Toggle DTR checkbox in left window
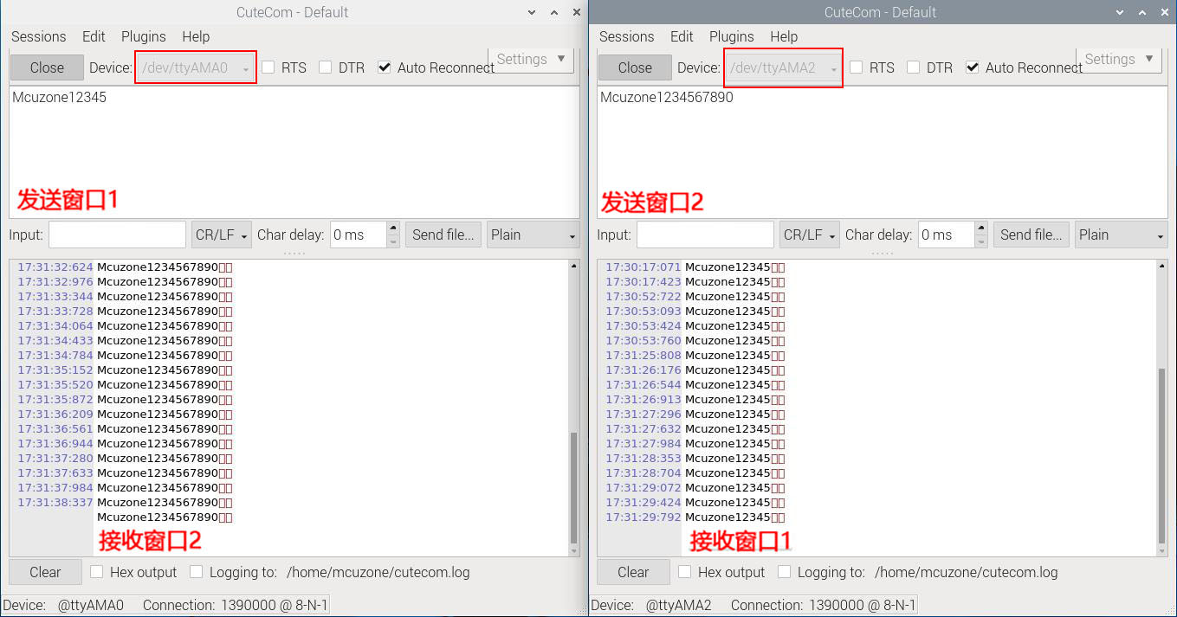Viewport: 1177px width, 617px height. 326,67
